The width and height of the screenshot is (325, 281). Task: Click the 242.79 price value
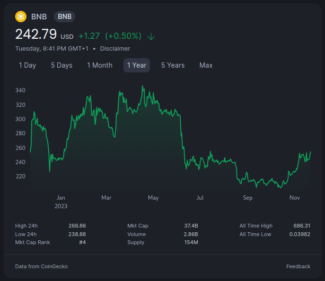(36, 35)
